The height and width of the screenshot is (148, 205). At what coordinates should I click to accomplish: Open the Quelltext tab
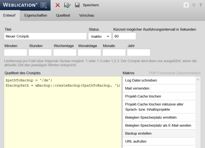[x=63, y=15]
